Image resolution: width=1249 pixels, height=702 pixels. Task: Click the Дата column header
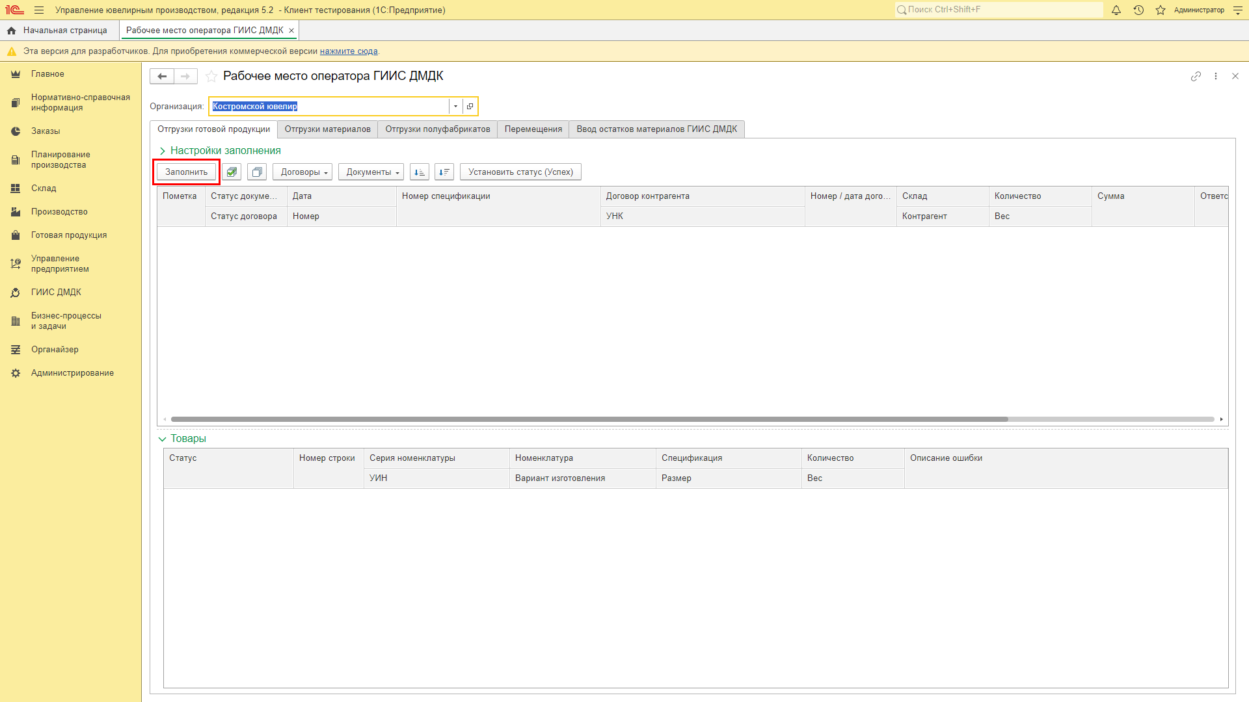click(342, 196)
